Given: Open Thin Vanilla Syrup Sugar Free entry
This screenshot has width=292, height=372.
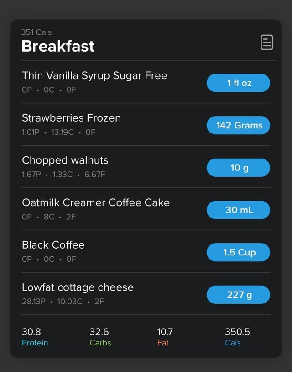Looking at the screenshot, I should pos(94,76).
